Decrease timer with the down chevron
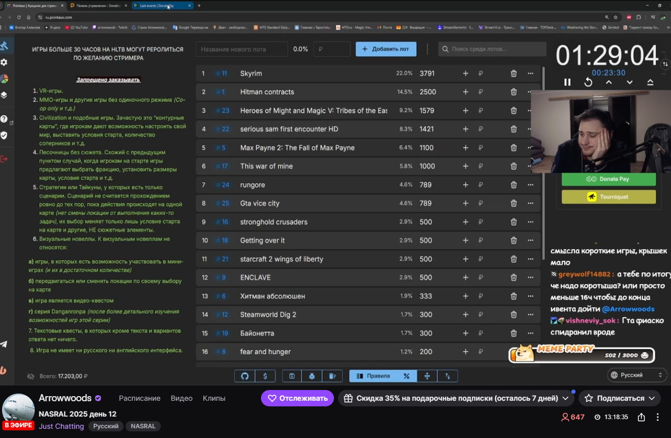671x438 pixels. click(630, 82)
